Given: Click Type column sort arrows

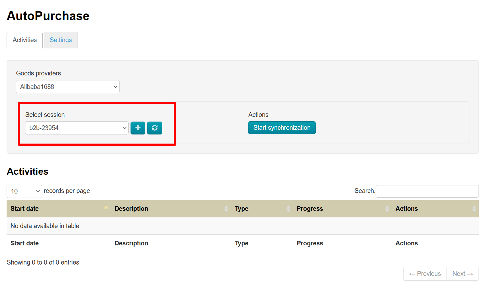Looking at the screenshot, I should pyautogui.click(x=288, y=209).
